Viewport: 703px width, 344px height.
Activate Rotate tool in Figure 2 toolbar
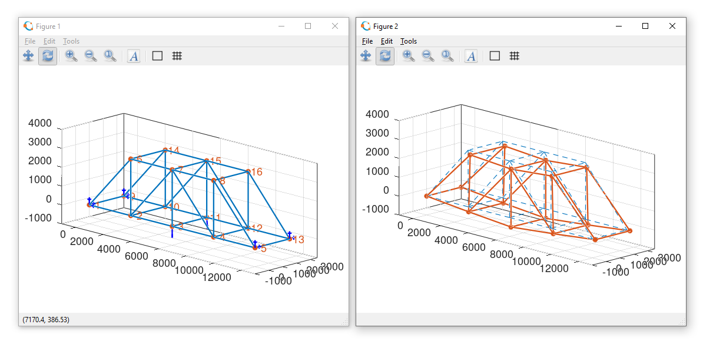385,56
